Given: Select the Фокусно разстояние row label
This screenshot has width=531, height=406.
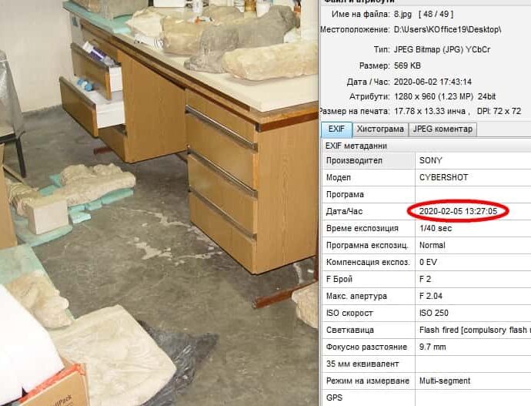Looking at the screenshot, I should pyautogui.click(x=366, y=347).
